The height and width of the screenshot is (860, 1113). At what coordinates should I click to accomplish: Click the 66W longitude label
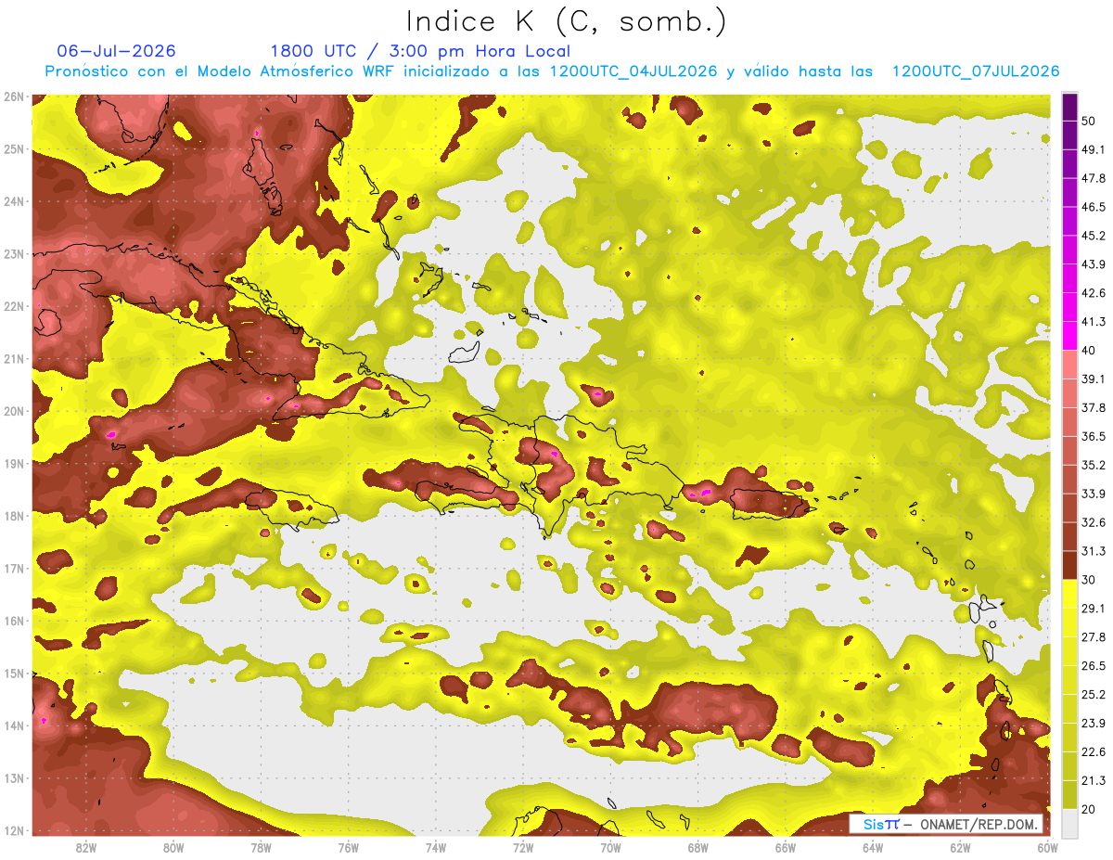pyautogui.click(x=786, y=847)
